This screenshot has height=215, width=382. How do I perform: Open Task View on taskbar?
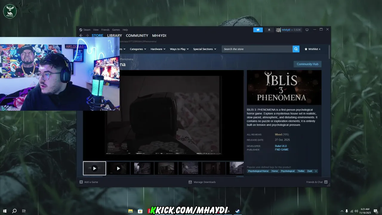click(x=24, y=211)
